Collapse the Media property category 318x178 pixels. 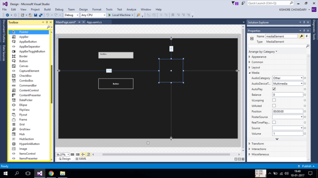250,73
